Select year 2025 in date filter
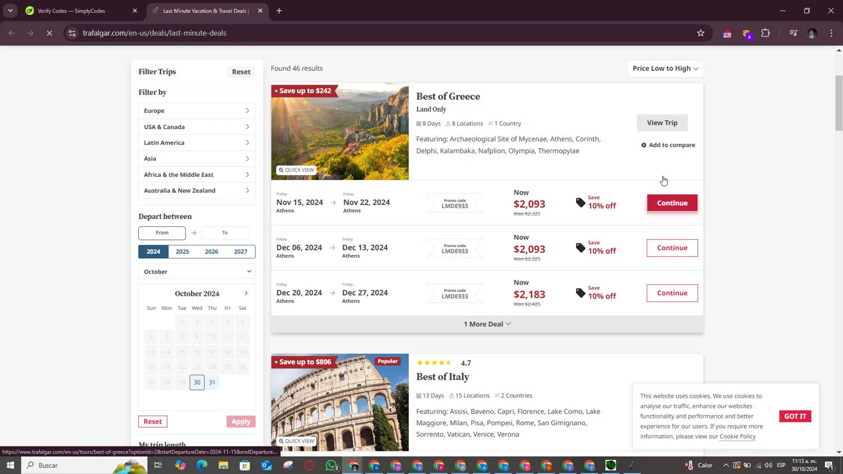The height and width of the screenshot is (474, 843). pyautogui.click(x=183, y=252)
